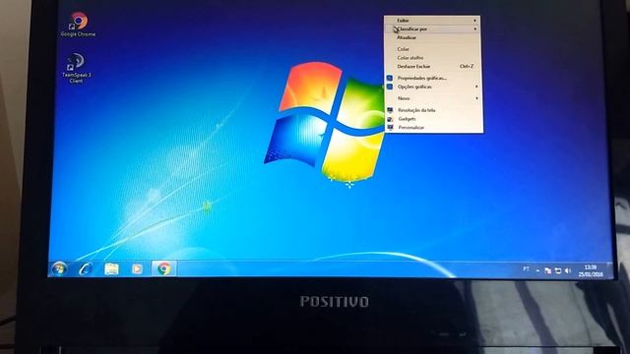
Task: Open Resolução da tela
Action: pyautogui.click(x=433, y=110)
